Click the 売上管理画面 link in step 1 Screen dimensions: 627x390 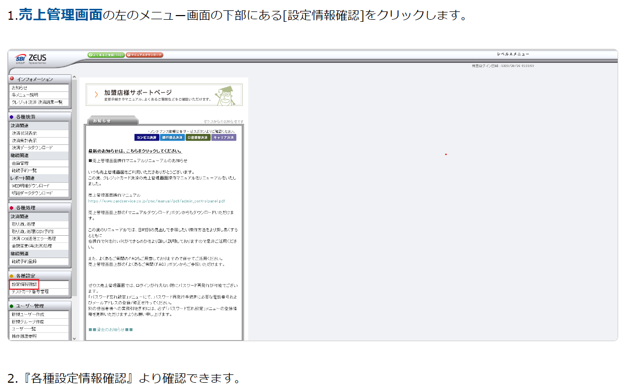pyautogui.click(x=60, y=15)
